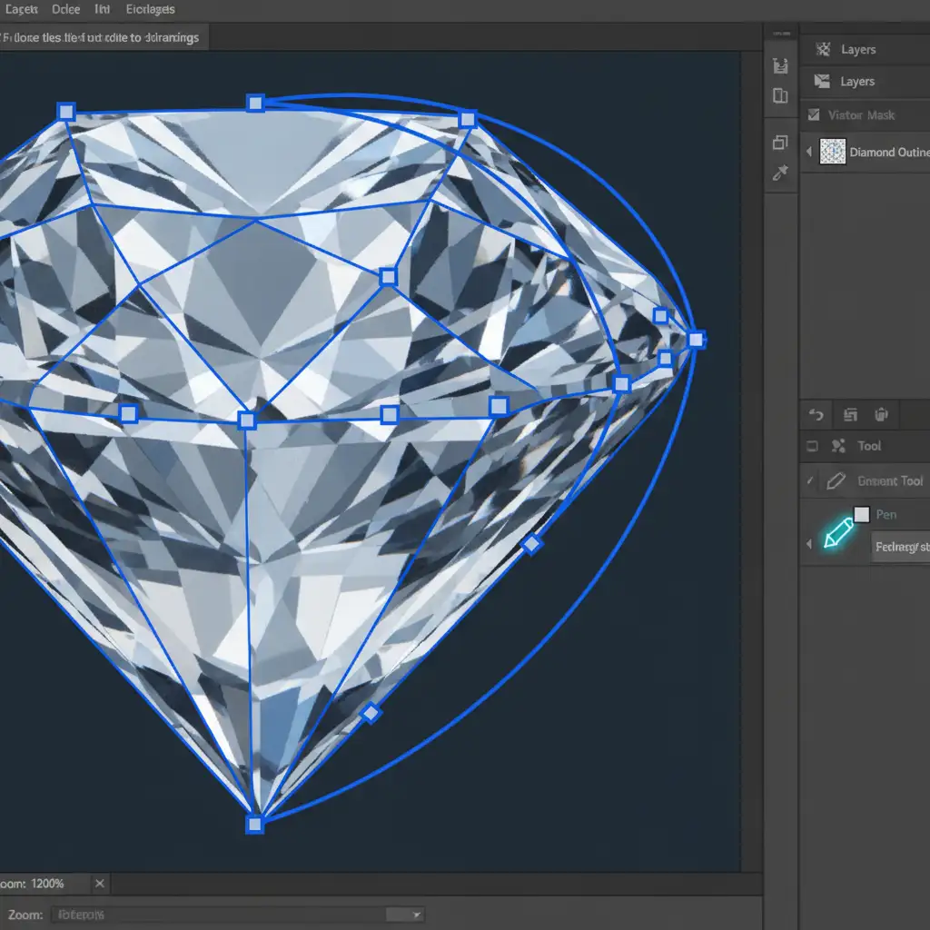Image resolution: width=930 pixels, height=930 pixels.
Task: Close the Zoom 1200% tab
Action: (100, 883)
